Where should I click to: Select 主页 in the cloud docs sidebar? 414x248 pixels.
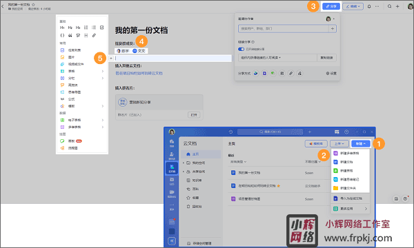(201, 154)
